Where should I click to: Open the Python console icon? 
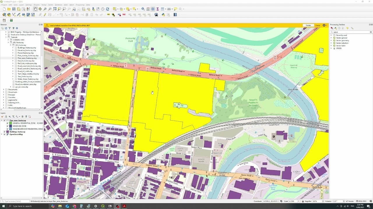[163, 15]
